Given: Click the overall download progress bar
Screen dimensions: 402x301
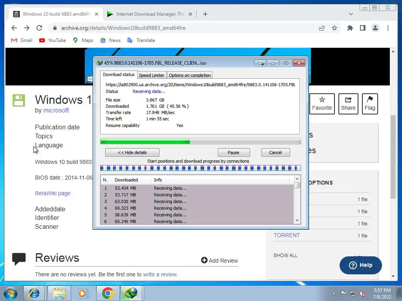Looking at the screenshot, I should (200, 141).
